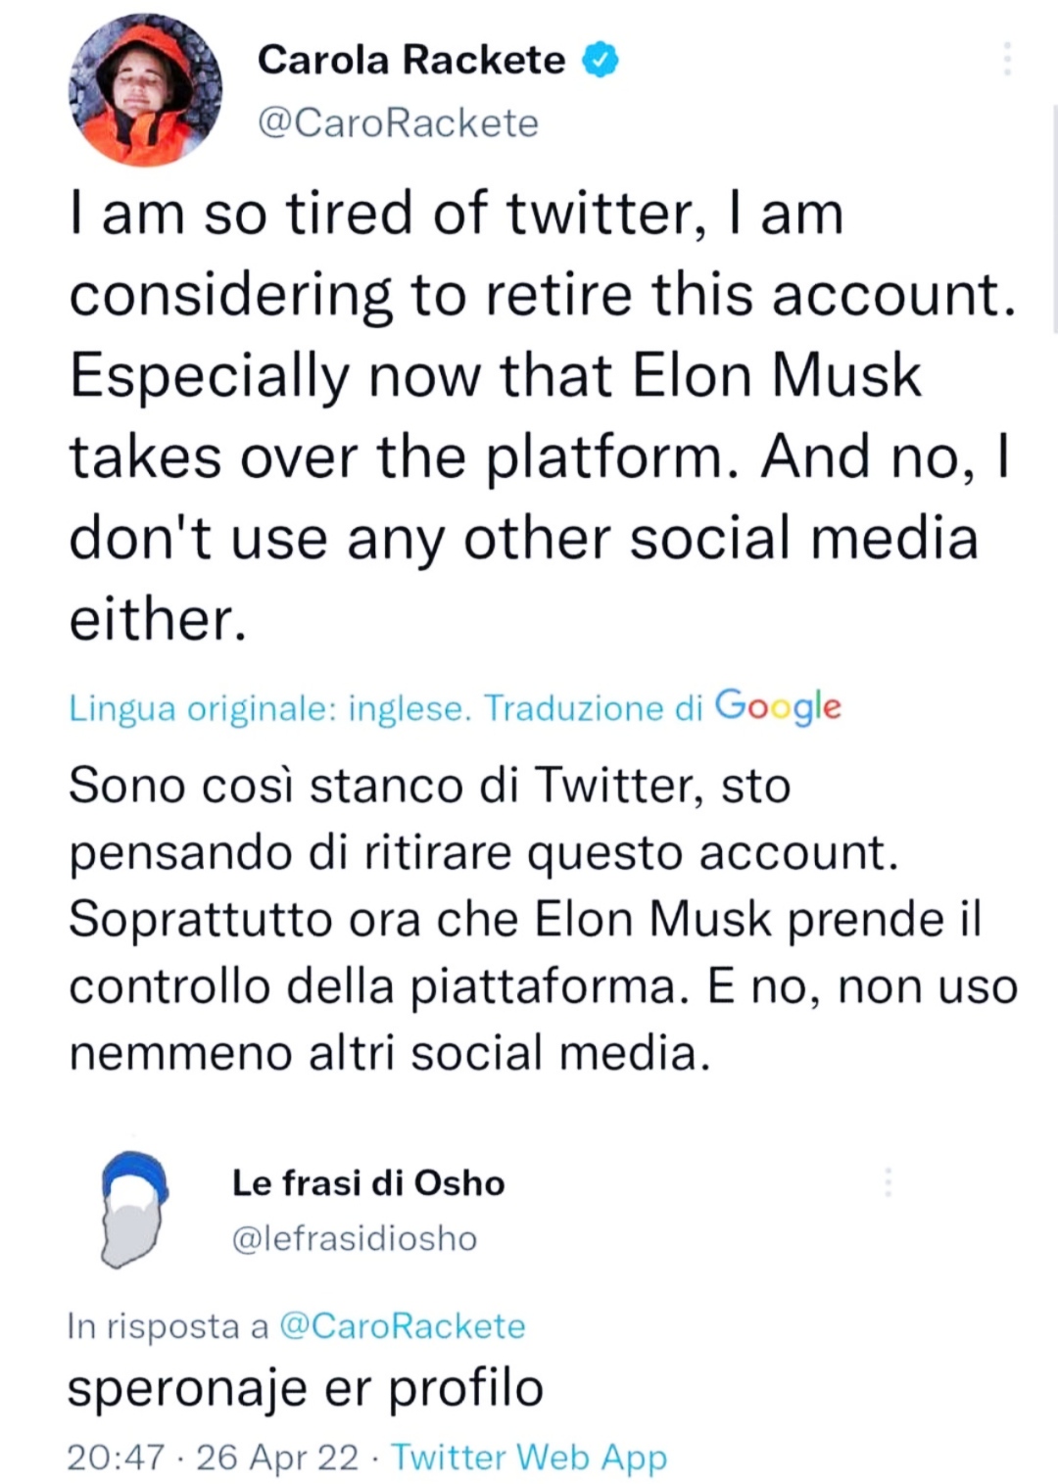Image resolution: width=1058 pixels, height=1484 pixels.
Task: Open @CaroRackete mention in the reply line
Action: tap(403, 1326)
